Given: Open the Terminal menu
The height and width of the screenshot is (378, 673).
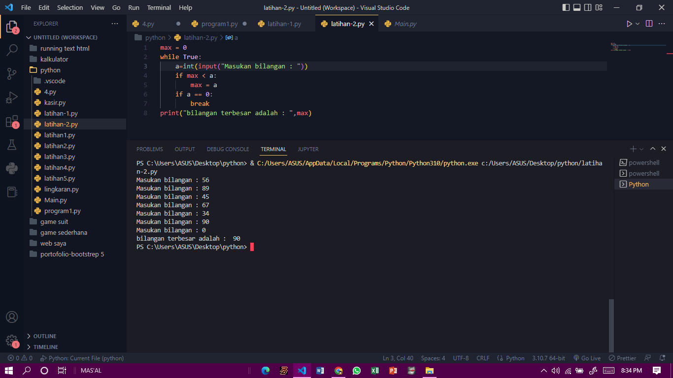Looking at the screenshot, I should 159,7.
